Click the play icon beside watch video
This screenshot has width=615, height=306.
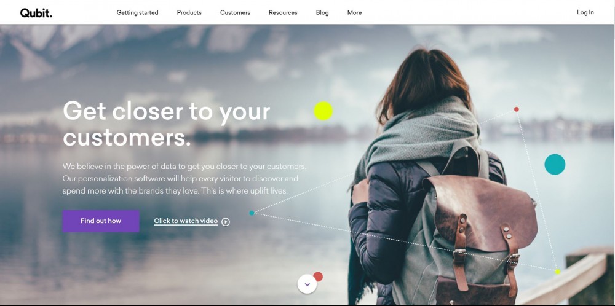pos(226,222)
